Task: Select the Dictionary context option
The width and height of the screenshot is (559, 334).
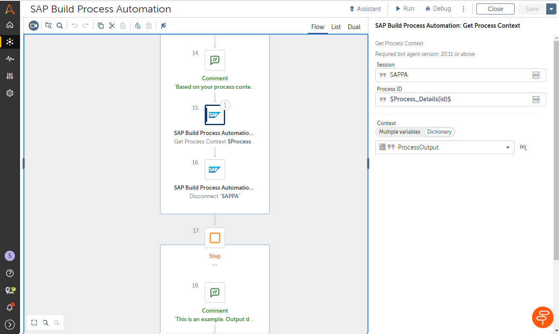Action: [439, 132]
